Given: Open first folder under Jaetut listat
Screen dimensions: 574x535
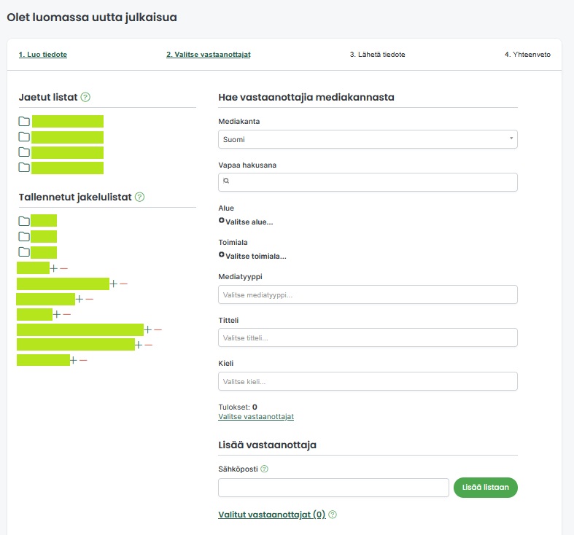Looking at the screenshot, I should coord(24,121).
